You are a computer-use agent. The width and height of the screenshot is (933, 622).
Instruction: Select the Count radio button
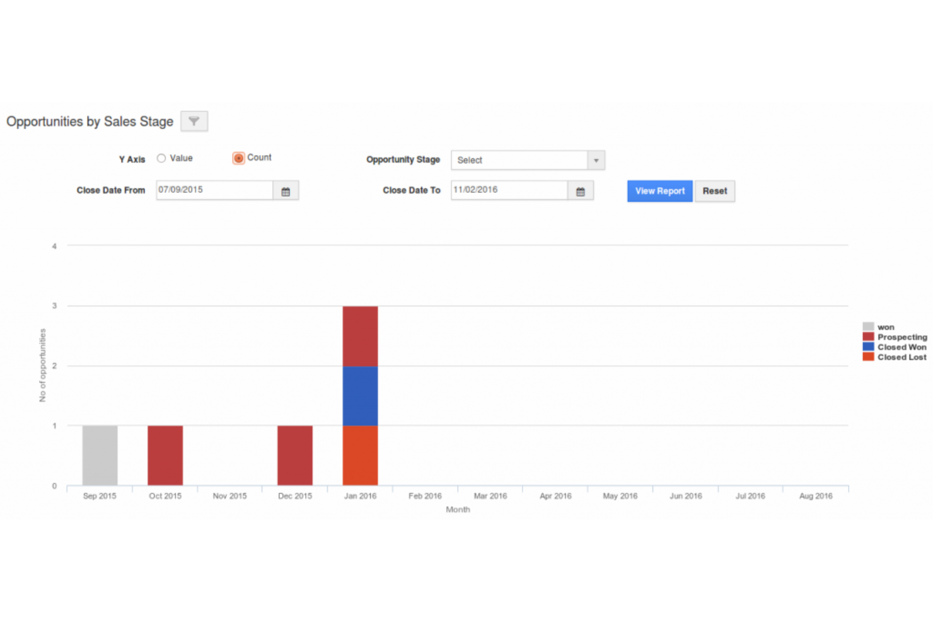pos(238,158)
